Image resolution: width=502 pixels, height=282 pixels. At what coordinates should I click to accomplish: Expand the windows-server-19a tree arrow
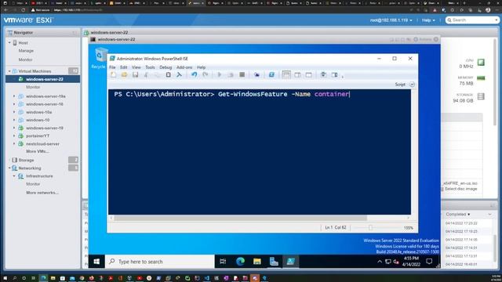pos(14,96)
